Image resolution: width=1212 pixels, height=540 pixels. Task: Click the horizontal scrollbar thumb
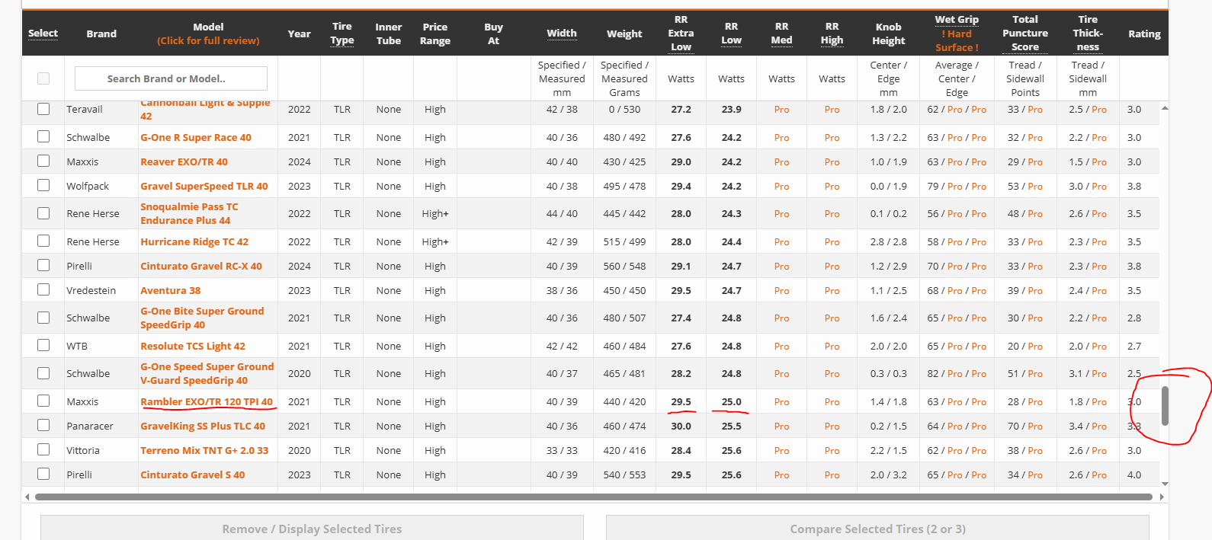click(x=593, y=497)
